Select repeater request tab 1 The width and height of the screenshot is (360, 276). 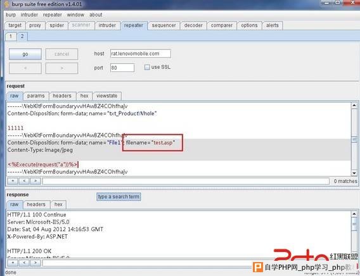pos(11,37)
